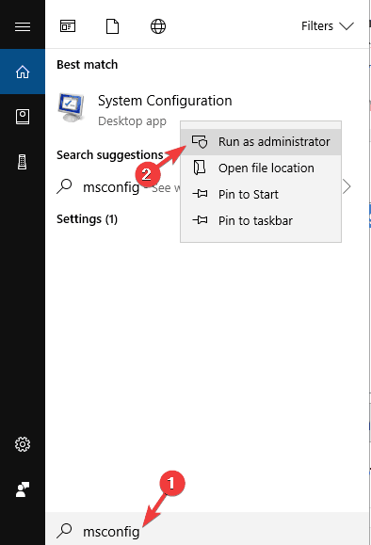Screen dimensions: 371x545
Task: Choose Run as administrator from context menu
Action: (261, 142)
